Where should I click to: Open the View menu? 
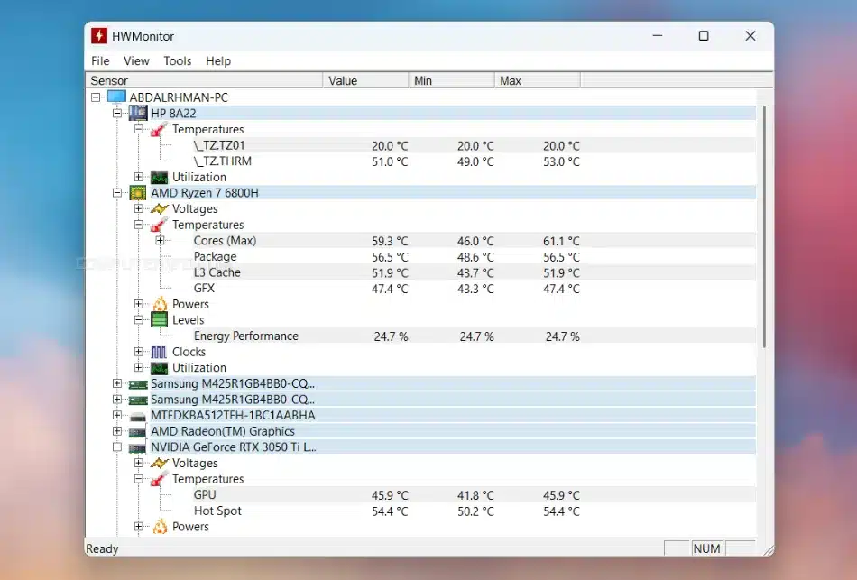pyautogui.click(x=136, y=61)
